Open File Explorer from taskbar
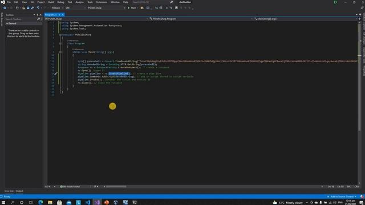 pos(50,203)
